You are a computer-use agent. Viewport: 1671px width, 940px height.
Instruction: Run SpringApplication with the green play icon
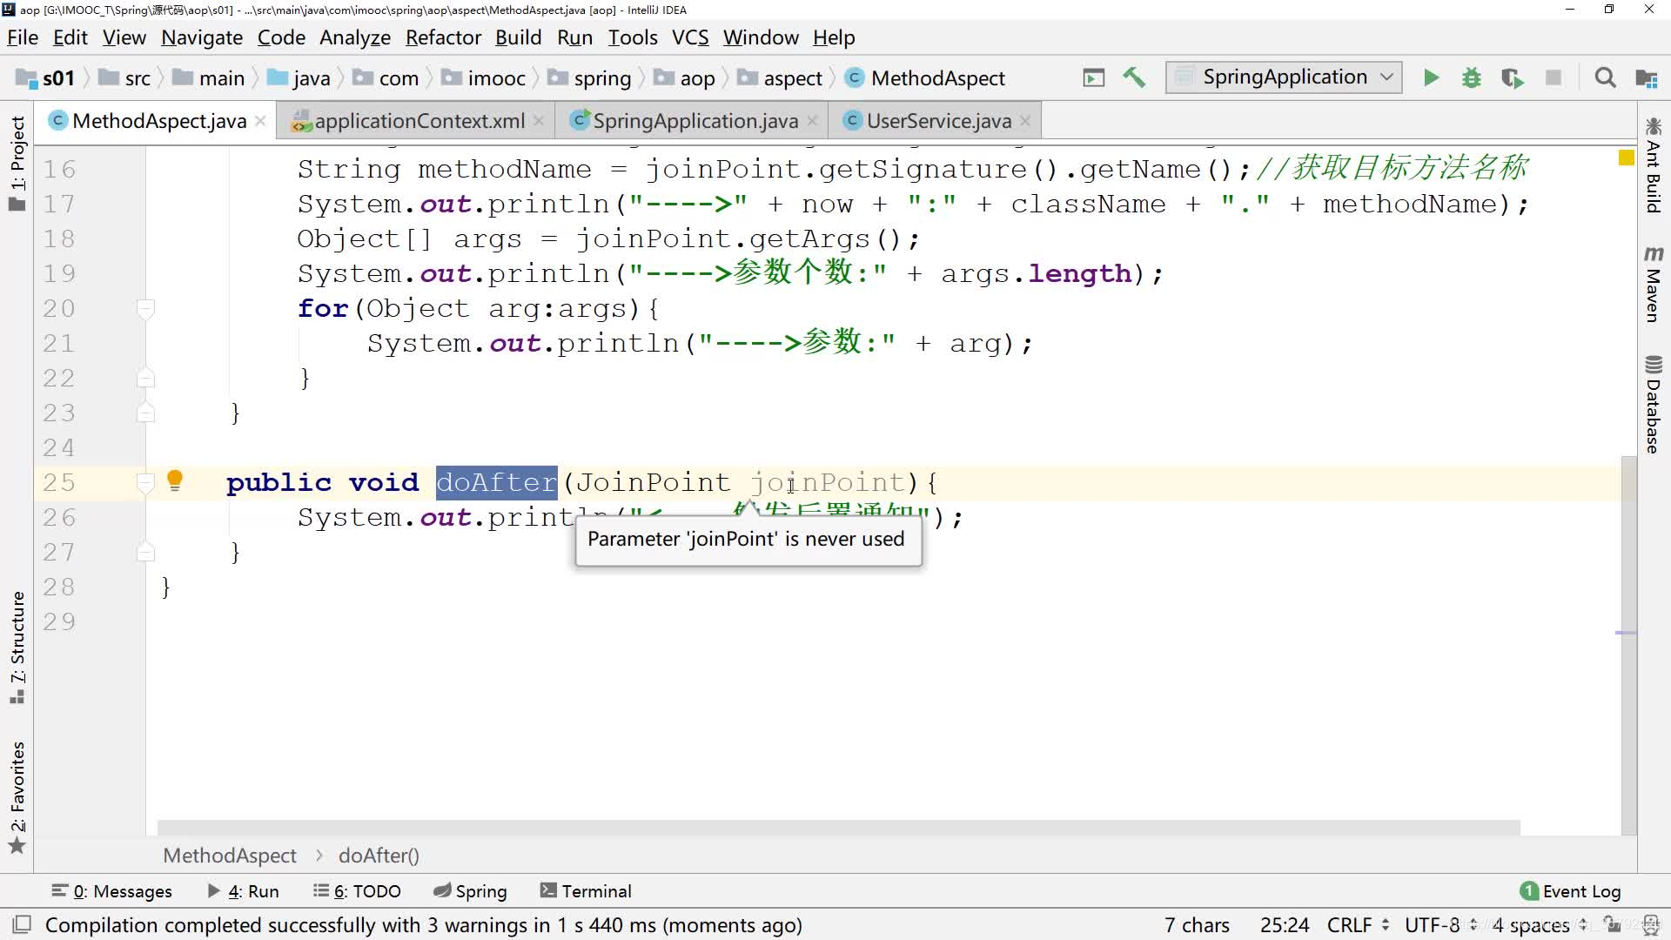[x=1431, y=78]
